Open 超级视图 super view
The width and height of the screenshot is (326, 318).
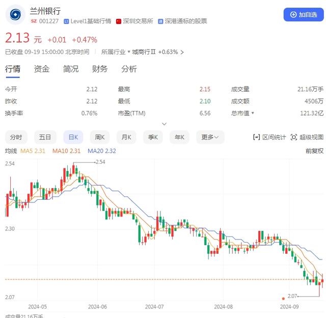[307, 137]
